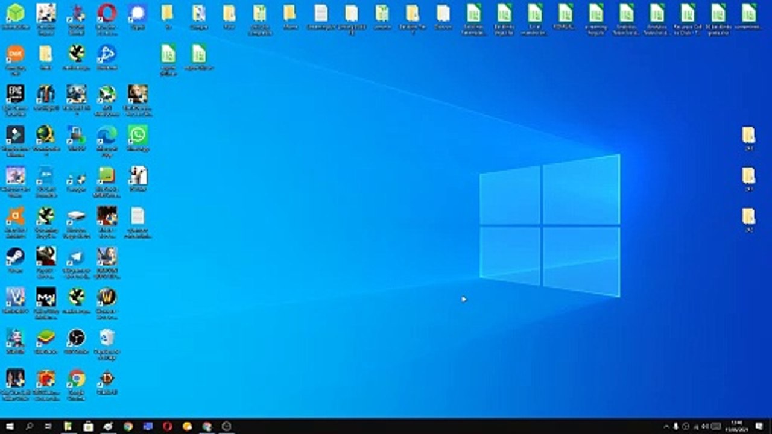The width and height of the screenshot is (772, 434).
Task: Open the BlueStacks desktop shortcut
Action: coord(46,338)
